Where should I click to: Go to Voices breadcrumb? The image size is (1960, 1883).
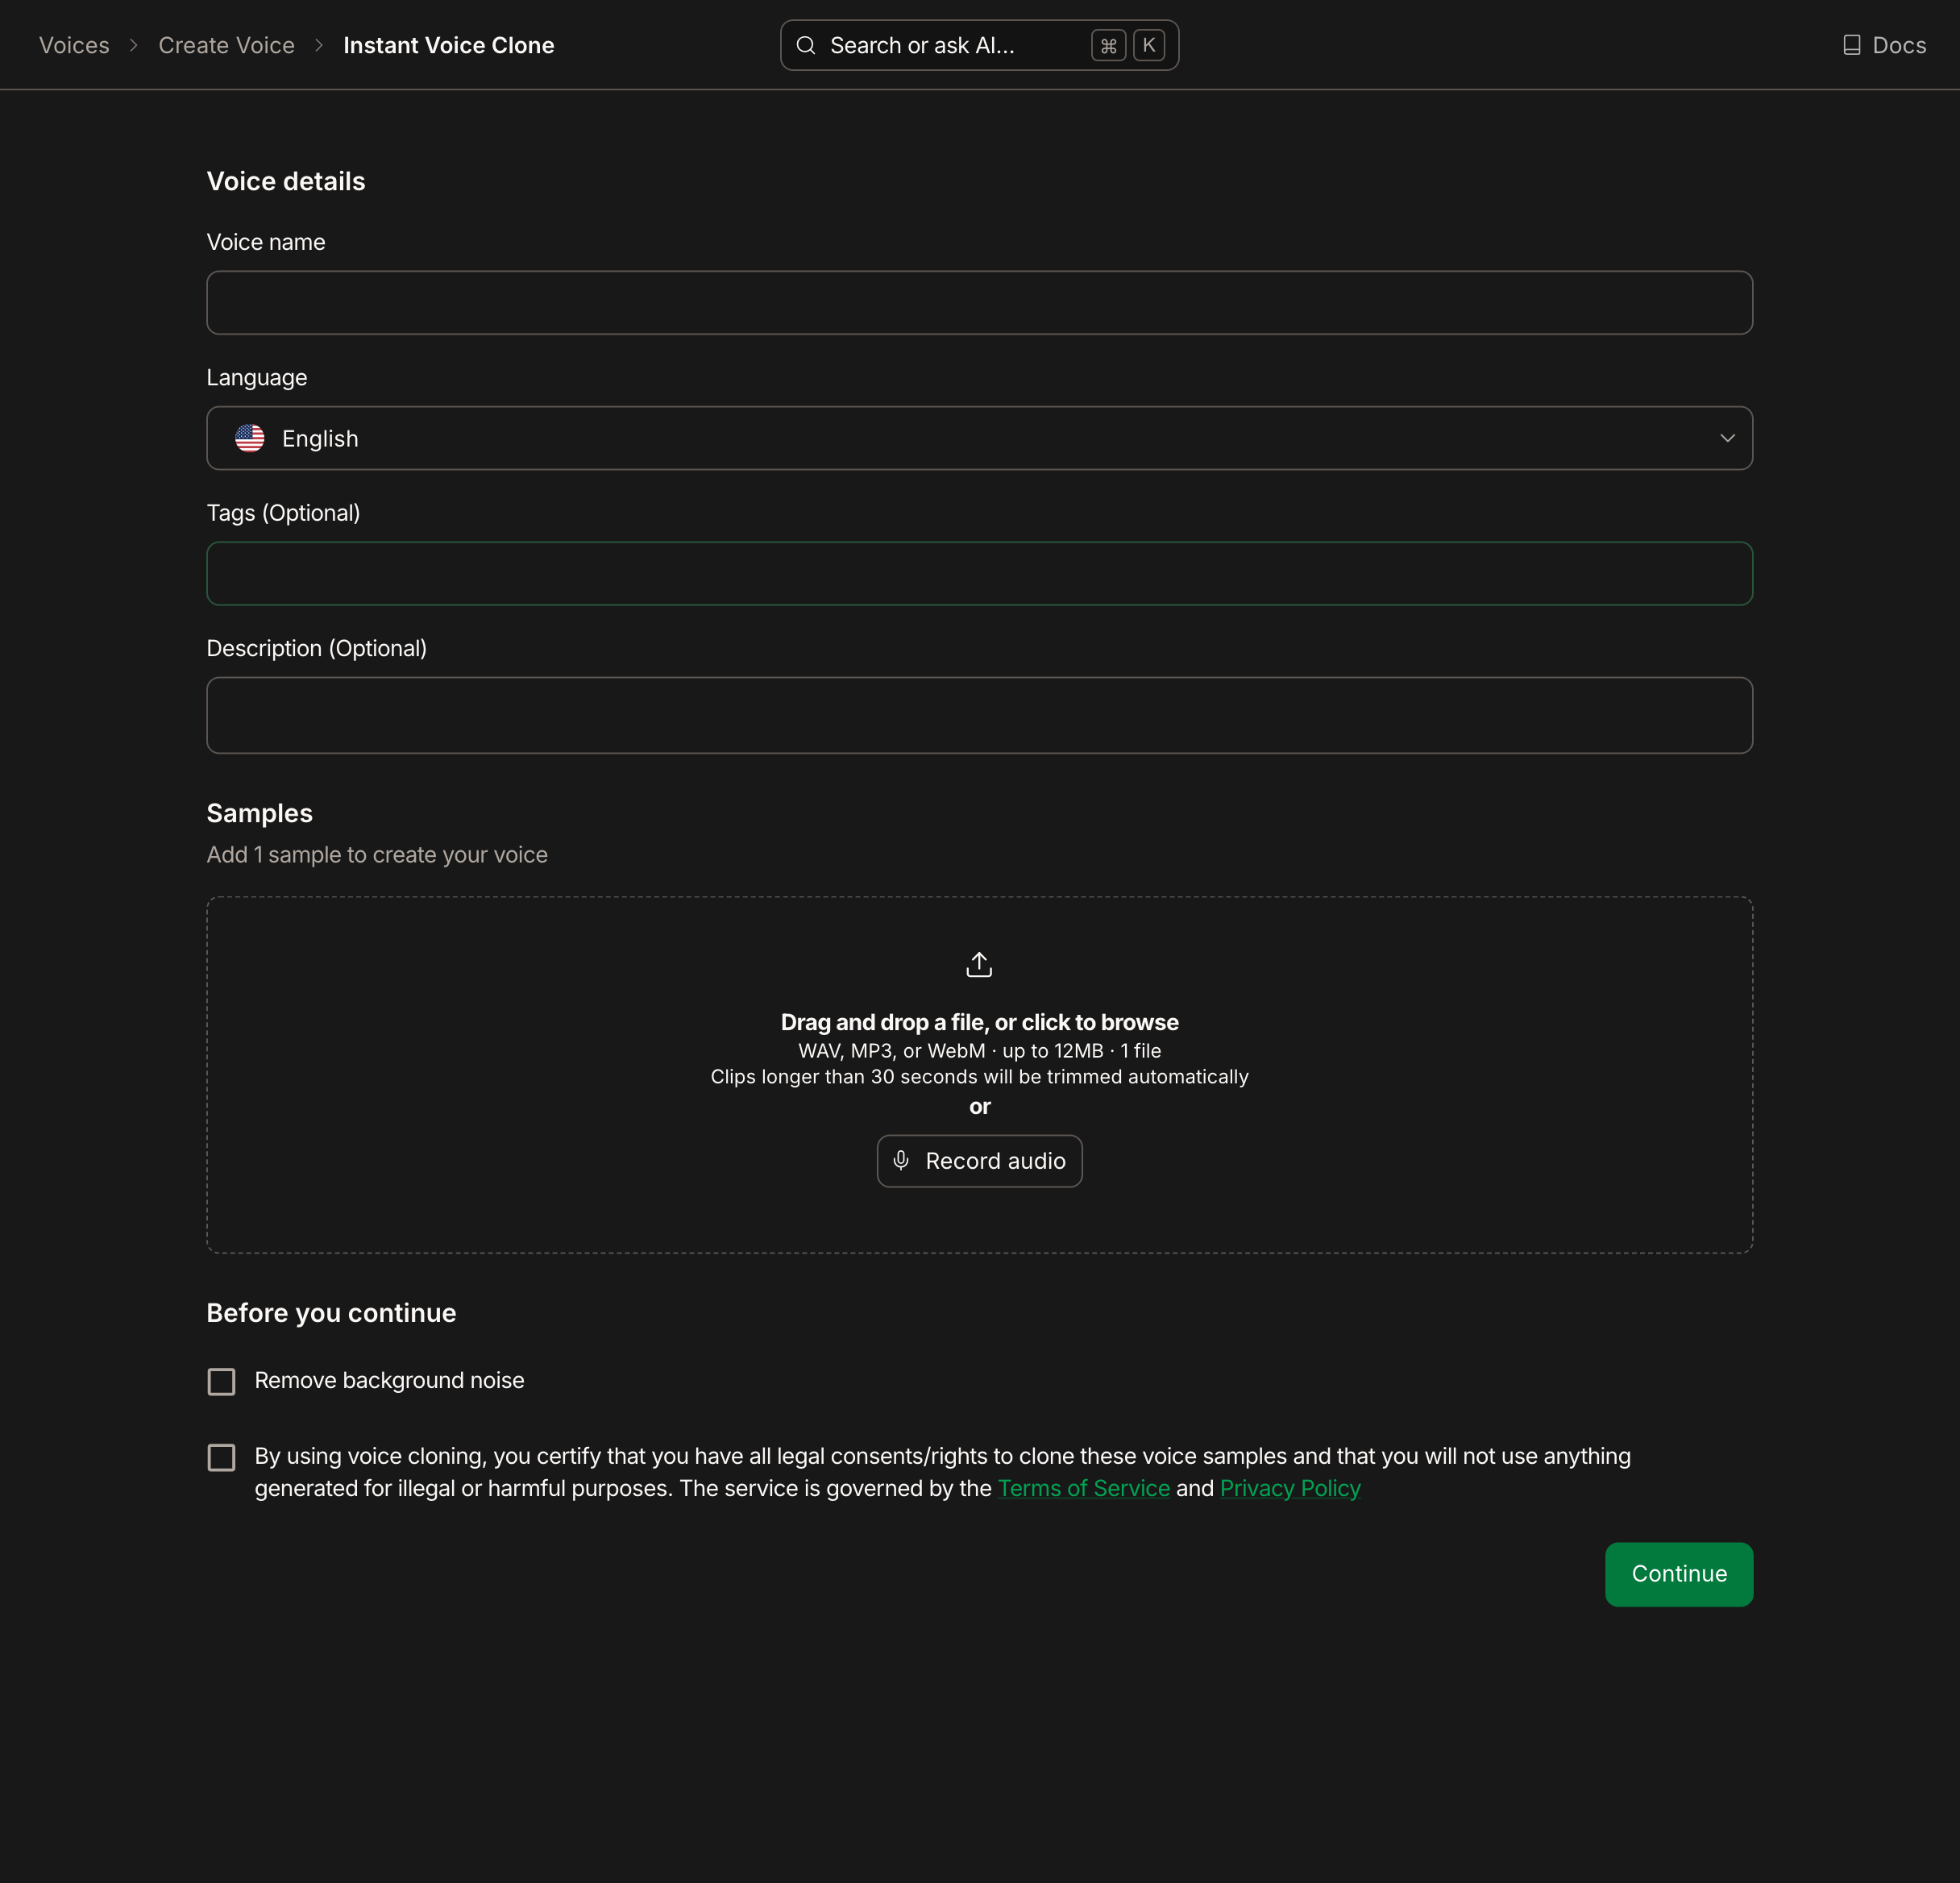pos(74,45)
